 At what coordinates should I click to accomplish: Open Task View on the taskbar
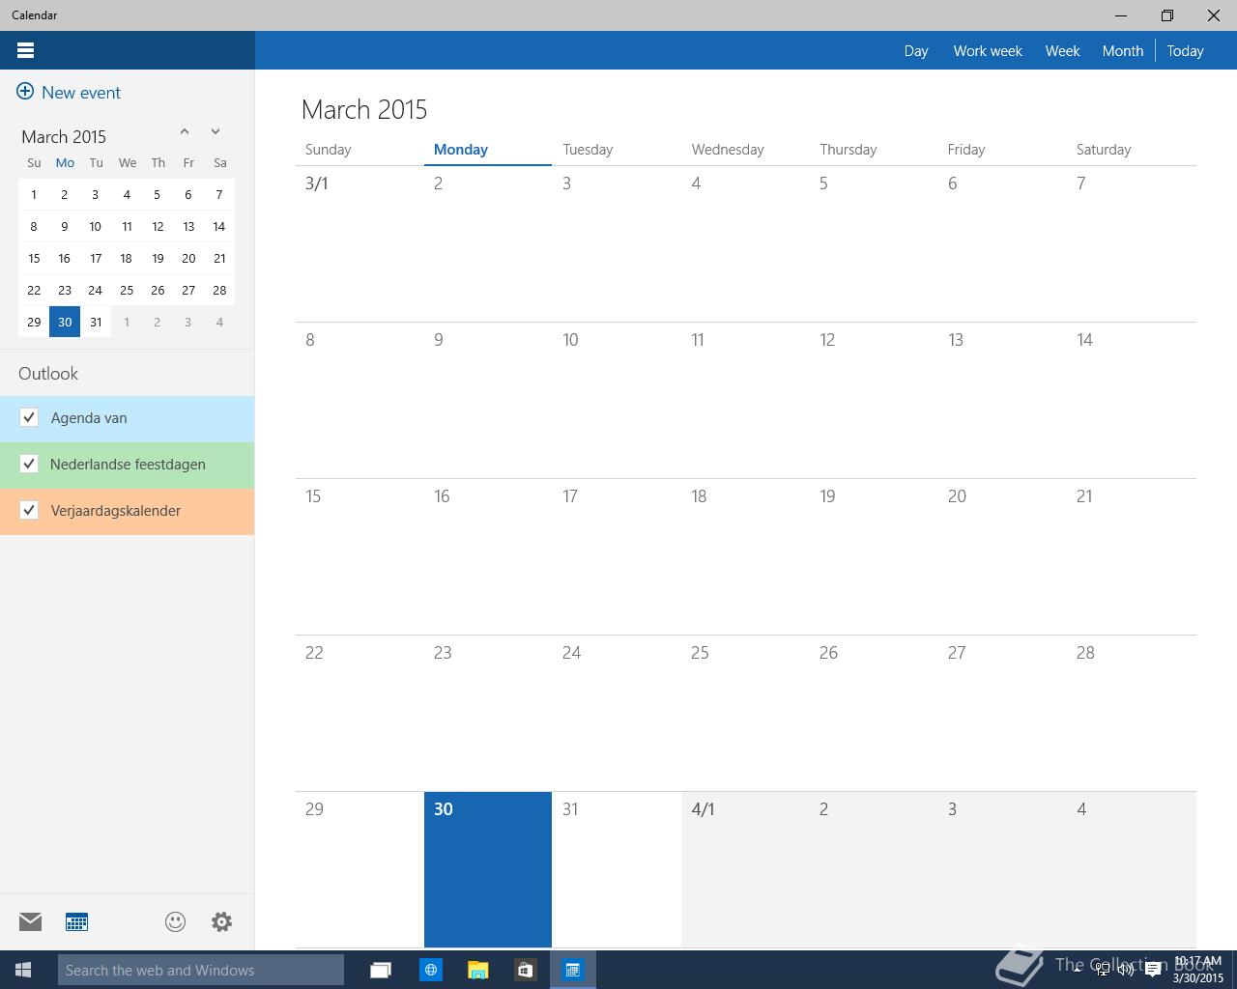tap(381, 970)
